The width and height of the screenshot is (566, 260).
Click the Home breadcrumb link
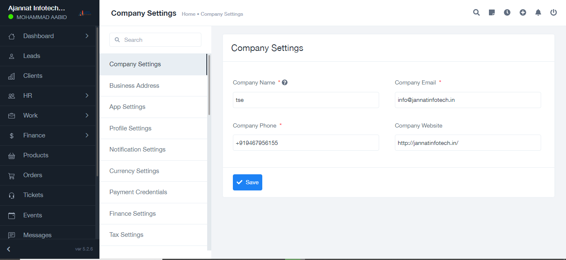click(189, 14)
